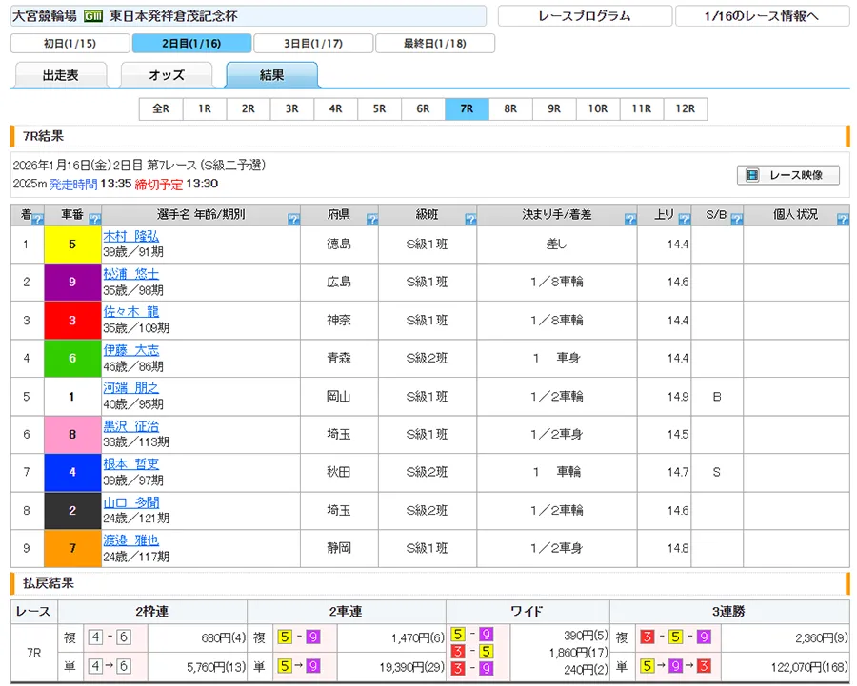
Task: Open the オッズ tab
Action: click(x=167, y=75)
